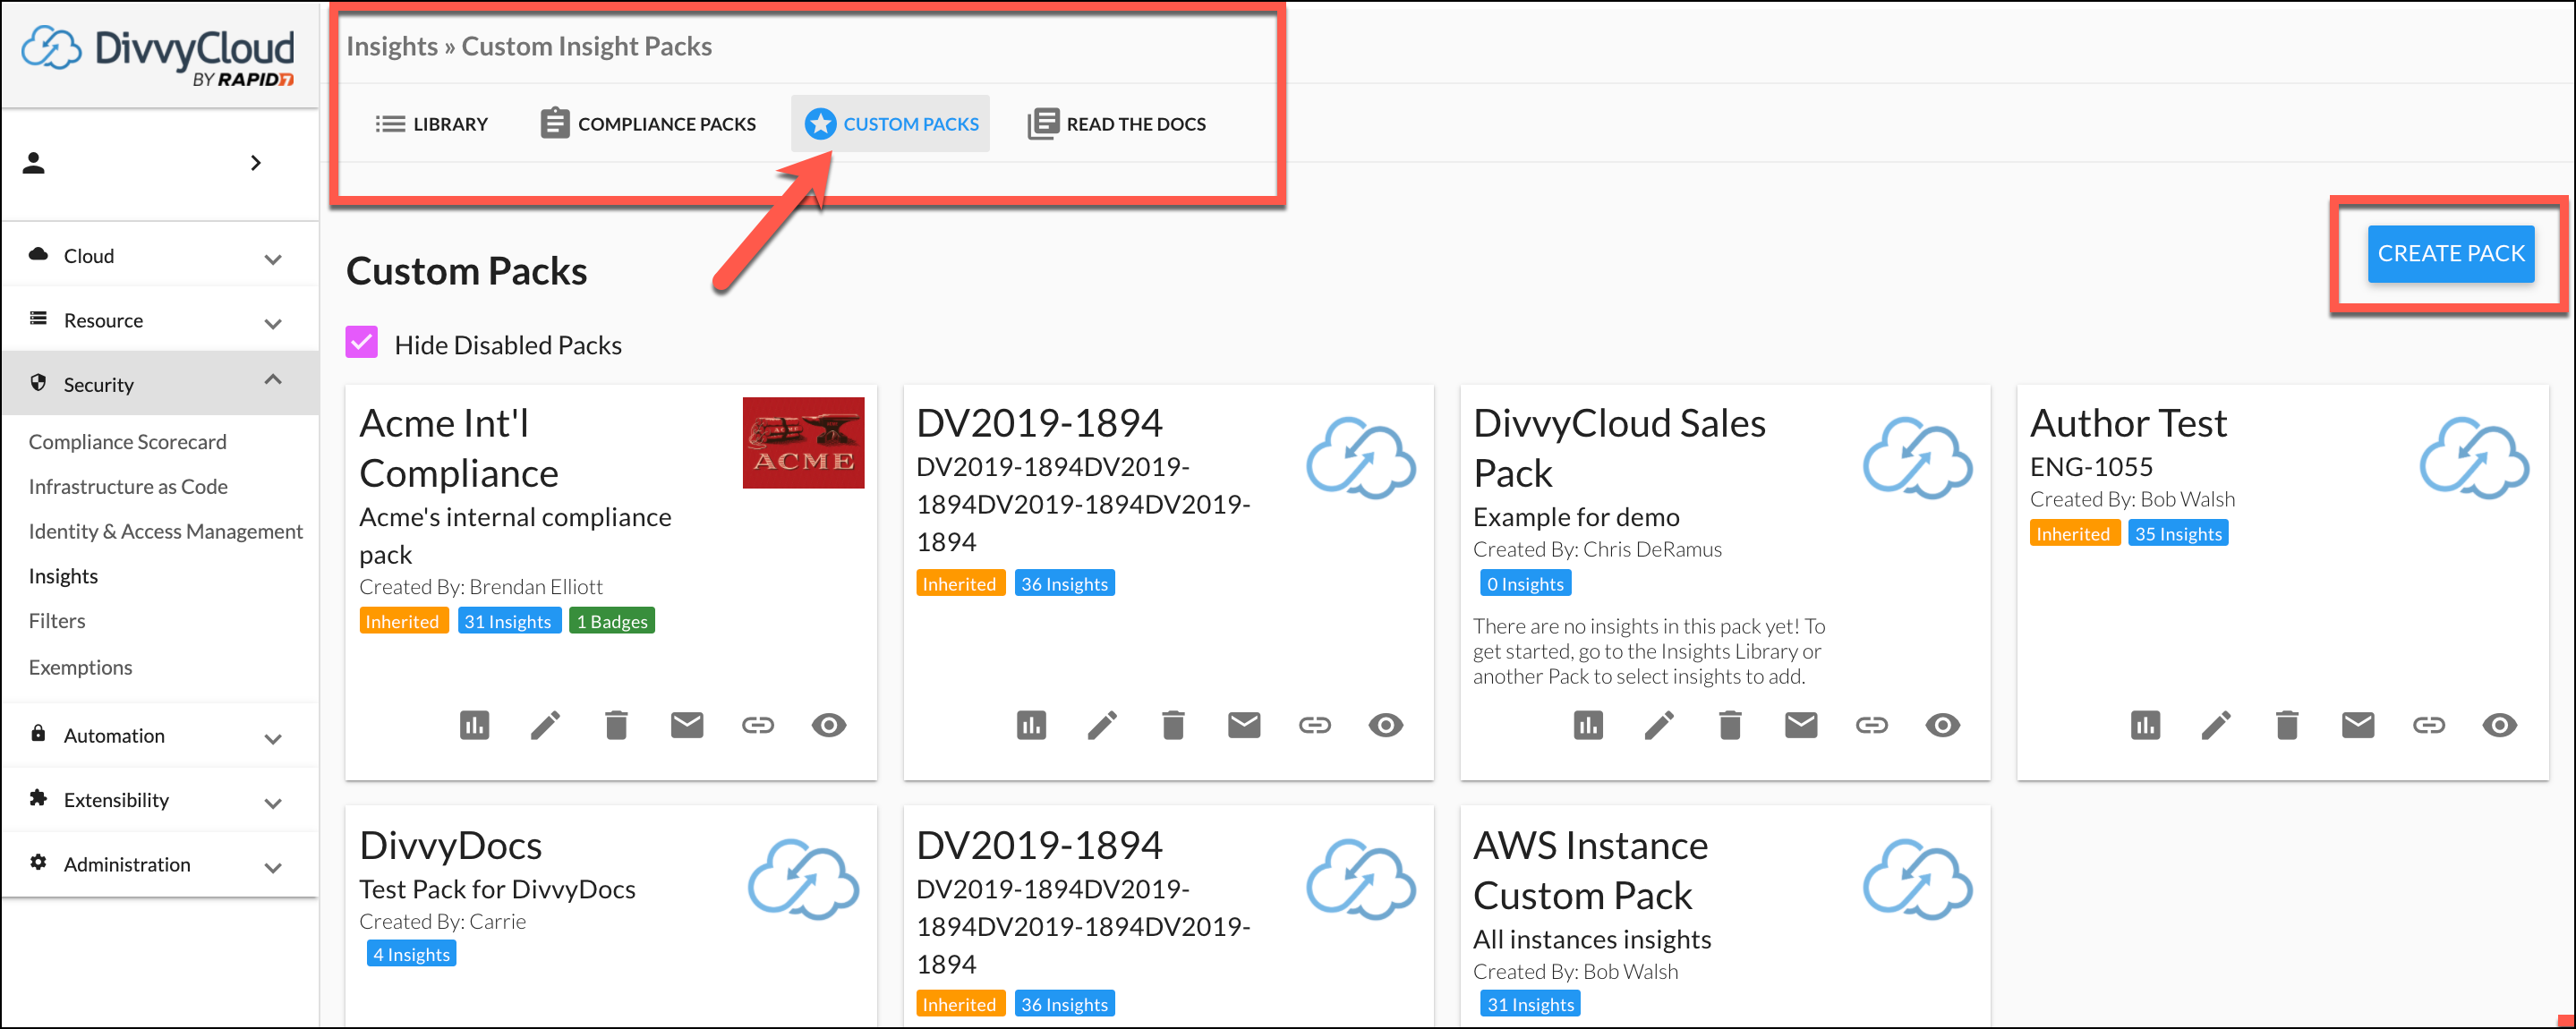The height and width of the screenshot is (1029, 2576).
Task: Open Filters in sidebar
Action: coord(57,621)
